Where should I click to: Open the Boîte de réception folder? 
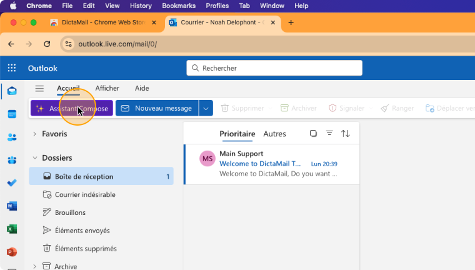tap(101, 176)
